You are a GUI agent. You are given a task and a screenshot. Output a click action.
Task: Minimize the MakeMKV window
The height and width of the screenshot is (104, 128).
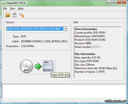[109, 2]
